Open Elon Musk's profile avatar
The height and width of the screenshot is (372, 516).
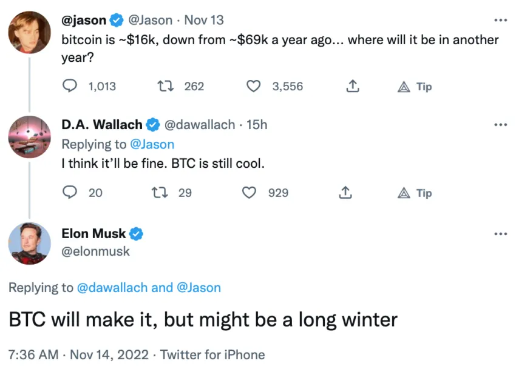[x=30, y=244]
